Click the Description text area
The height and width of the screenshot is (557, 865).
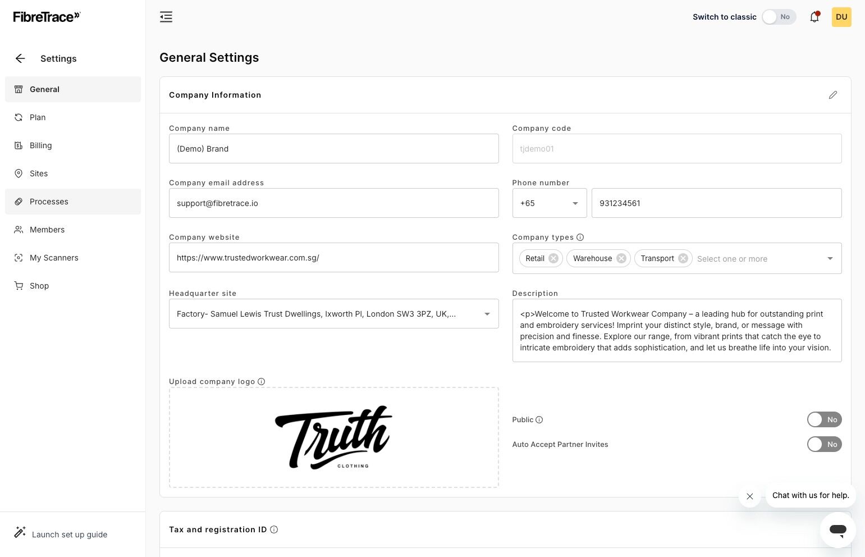[x=677, y=331]
